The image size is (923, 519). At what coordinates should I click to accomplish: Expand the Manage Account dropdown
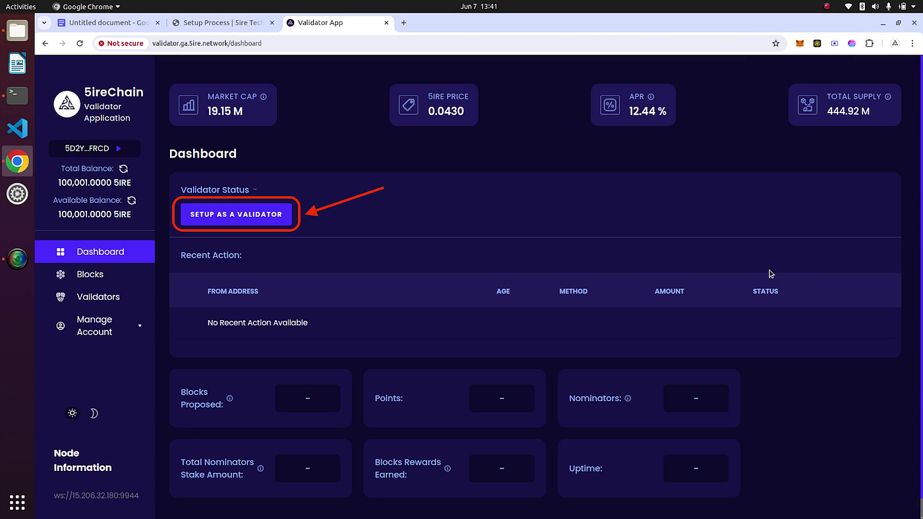139,325
